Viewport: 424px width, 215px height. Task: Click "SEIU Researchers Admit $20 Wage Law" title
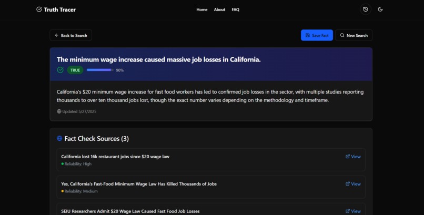(x=130, y=211)
